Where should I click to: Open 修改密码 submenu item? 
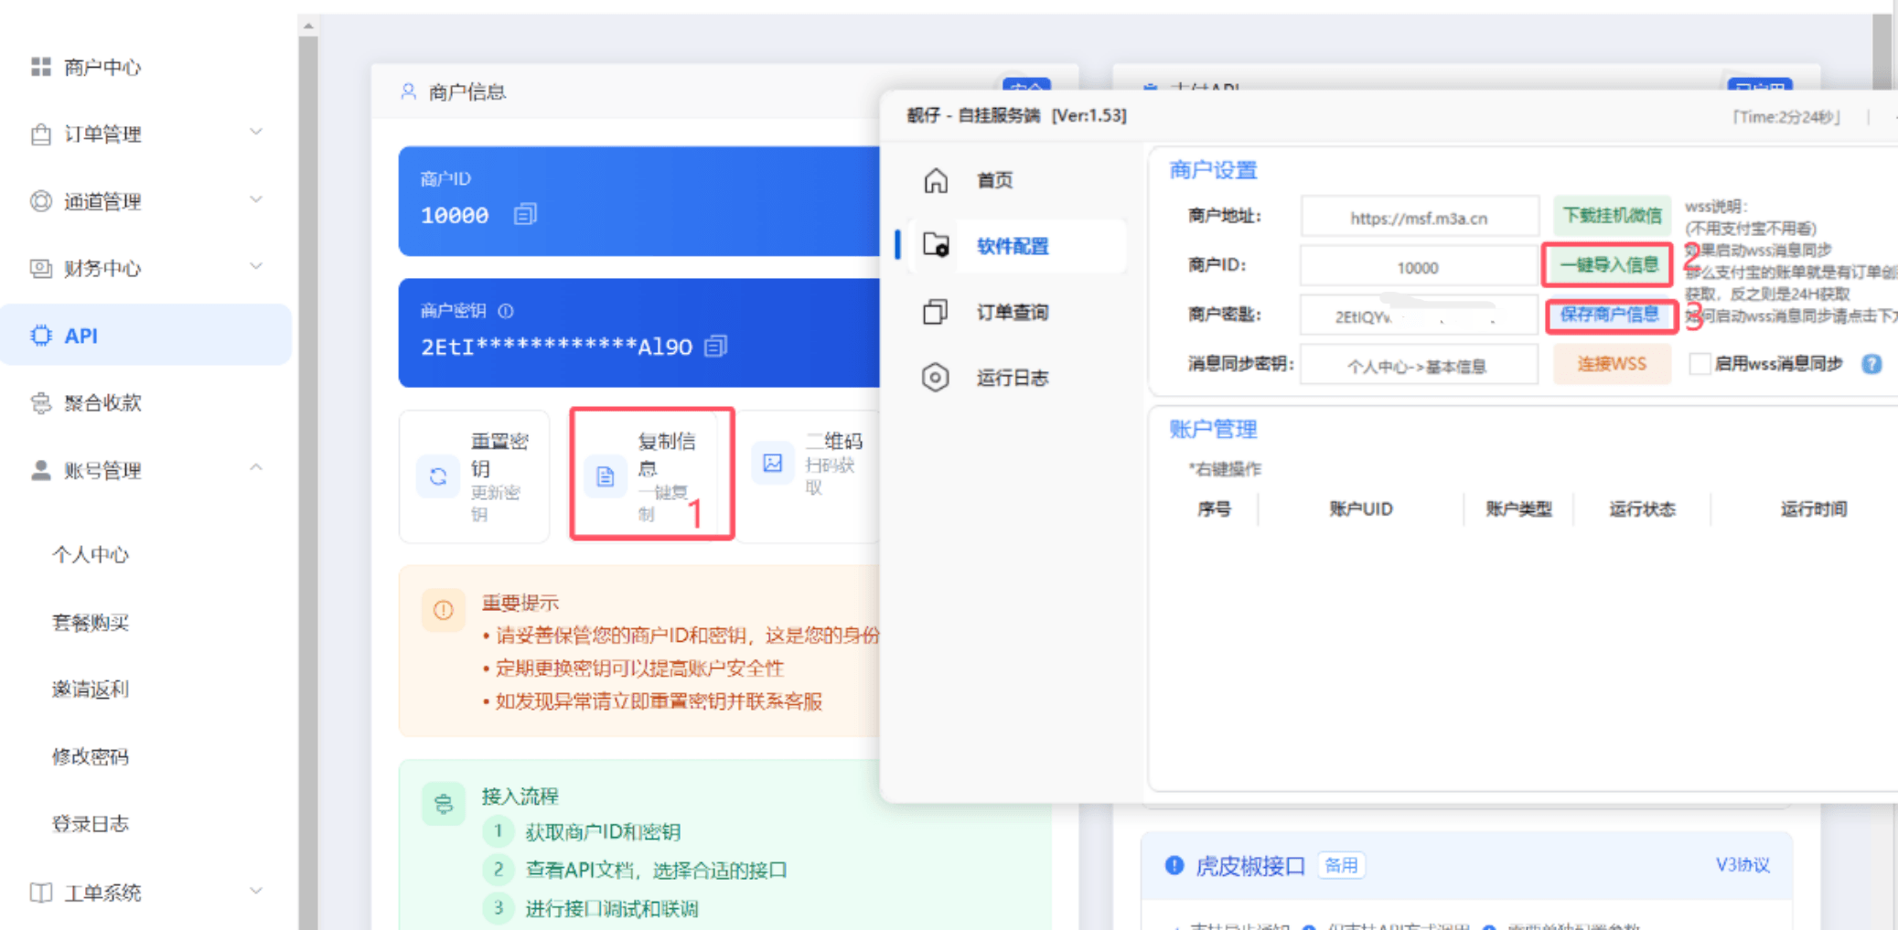point(91,756)
